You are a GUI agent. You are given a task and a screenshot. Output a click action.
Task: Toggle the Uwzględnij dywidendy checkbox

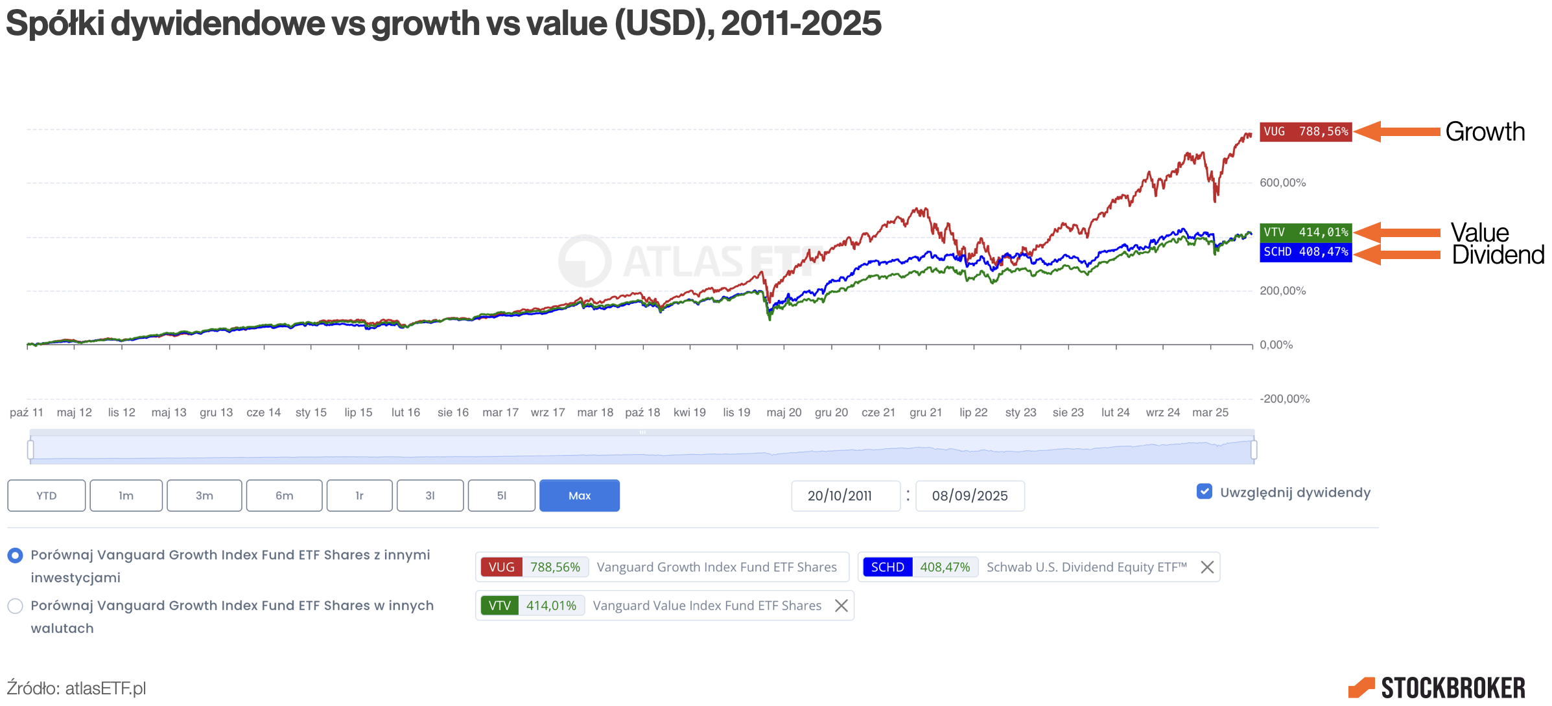pyautogui.click(x=1204, y=492)
